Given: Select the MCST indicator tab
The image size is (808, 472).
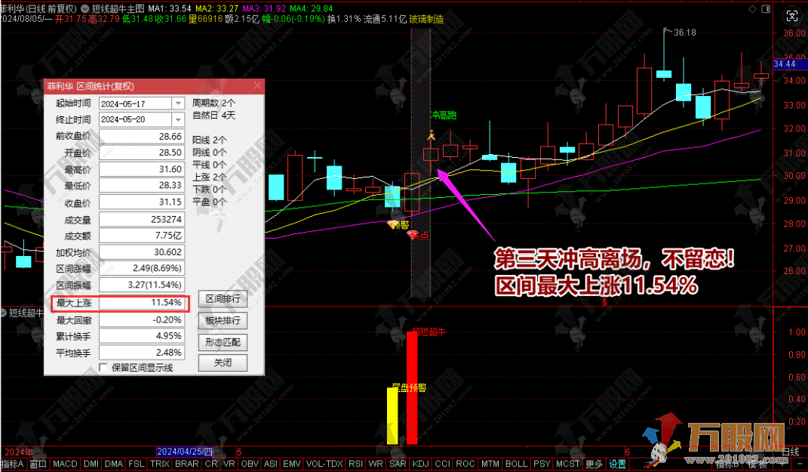Looking at the screenshot, I should coord(568,464).
